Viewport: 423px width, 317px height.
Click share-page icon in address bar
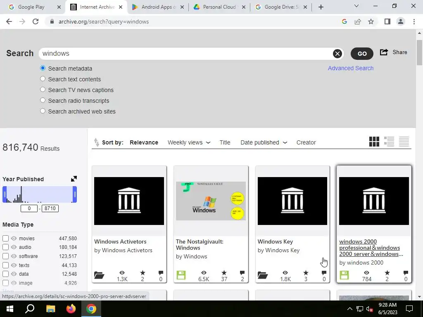click(x=358, y=21)
